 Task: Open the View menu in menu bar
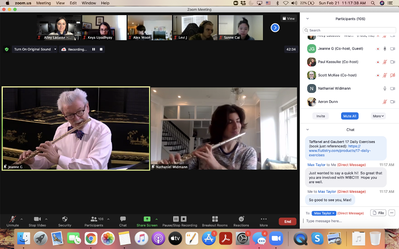coord(60,3)
